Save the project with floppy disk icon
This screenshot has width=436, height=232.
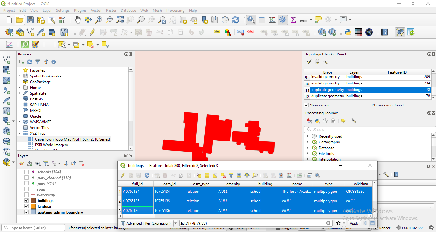point(30,20)
